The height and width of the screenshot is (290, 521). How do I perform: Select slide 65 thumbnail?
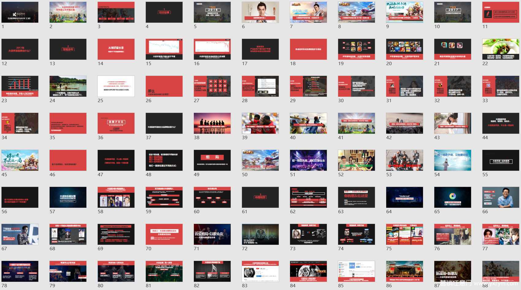453,197
